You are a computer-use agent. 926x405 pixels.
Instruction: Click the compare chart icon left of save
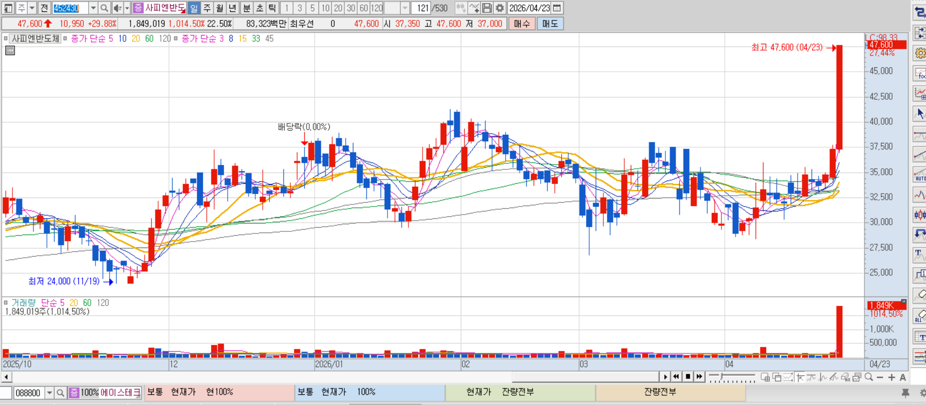click(x=474, y=8)
